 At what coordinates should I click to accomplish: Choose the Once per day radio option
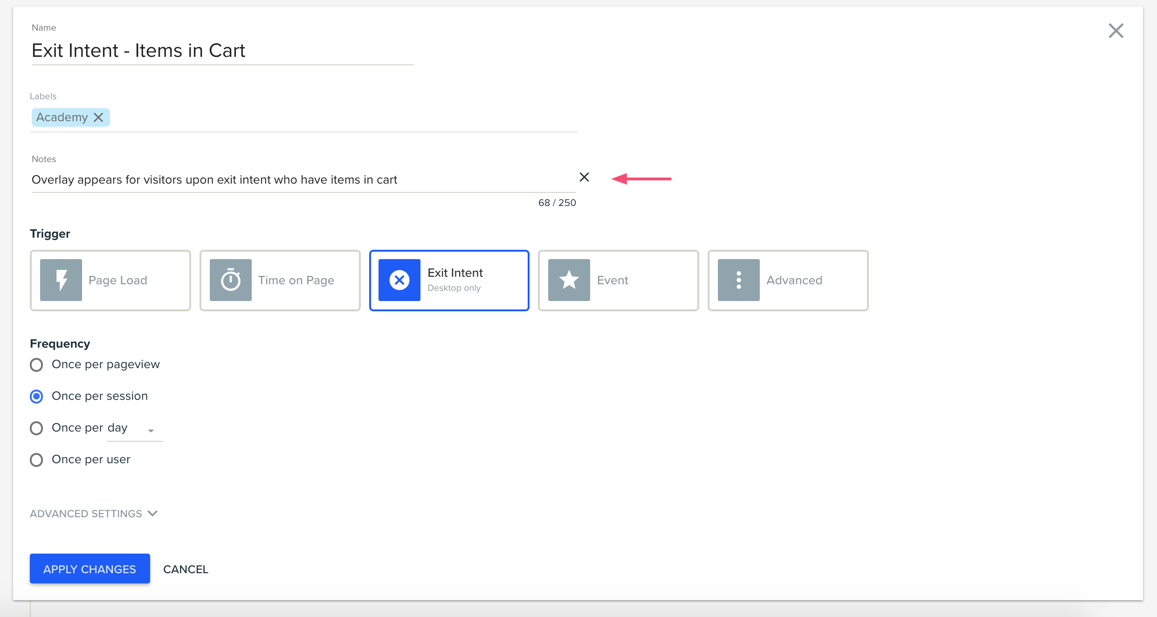36,428
